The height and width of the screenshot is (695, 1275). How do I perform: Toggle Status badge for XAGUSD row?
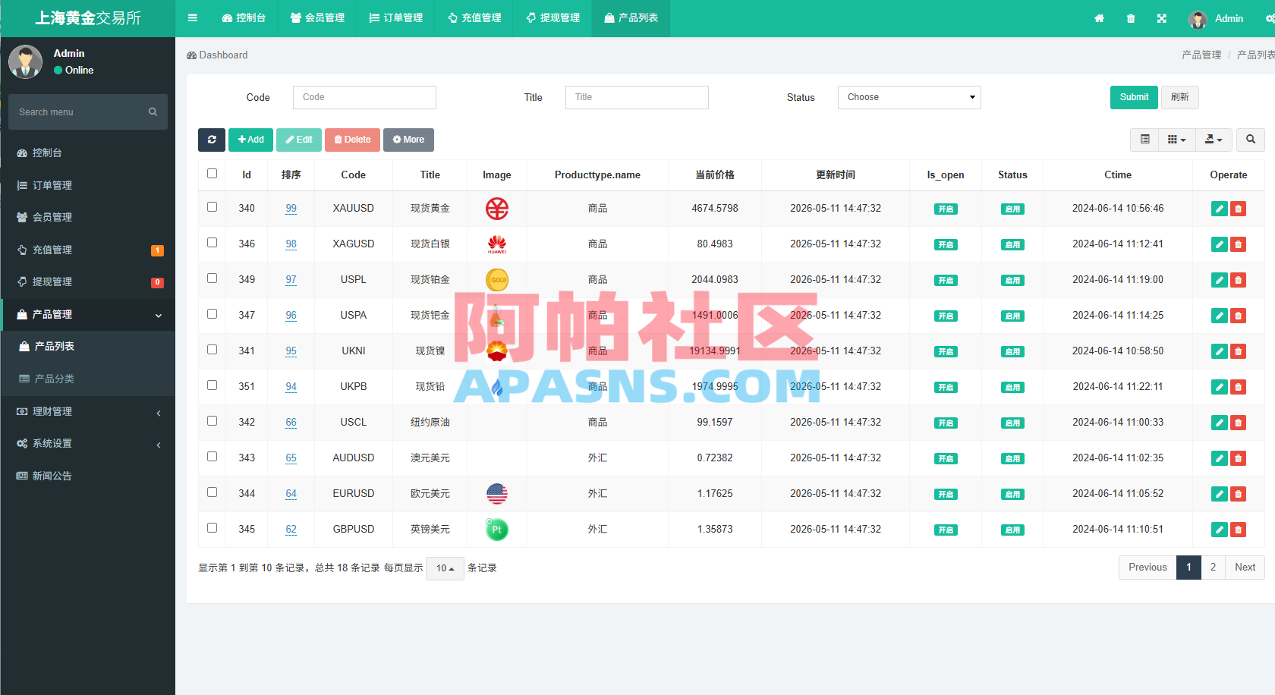(x=1012, y=245)
